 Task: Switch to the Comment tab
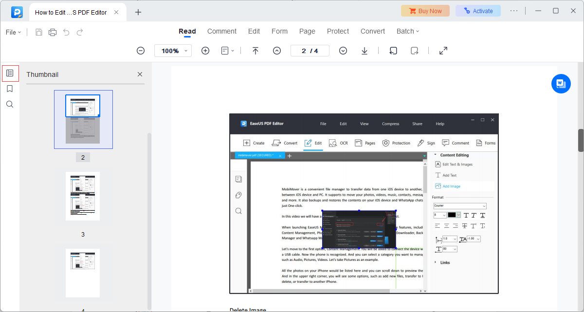[222, 31]
